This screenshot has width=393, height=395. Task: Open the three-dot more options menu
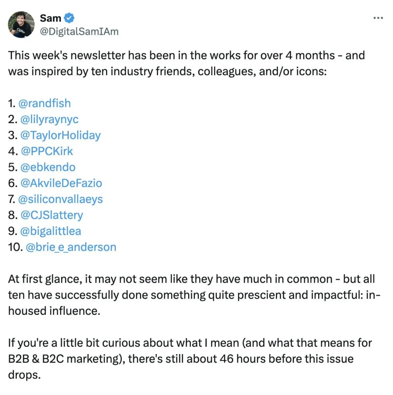click(379, 18)
